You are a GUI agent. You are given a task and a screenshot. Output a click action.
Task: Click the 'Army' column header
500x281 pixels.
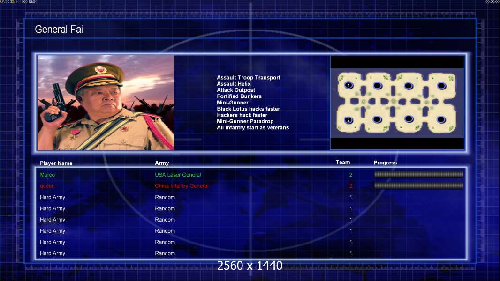(x=162, y=163)
